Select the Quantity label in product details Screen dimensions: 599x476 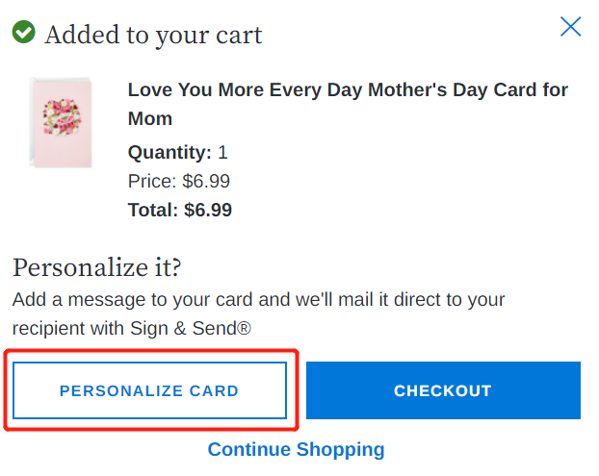pos(169,152)
